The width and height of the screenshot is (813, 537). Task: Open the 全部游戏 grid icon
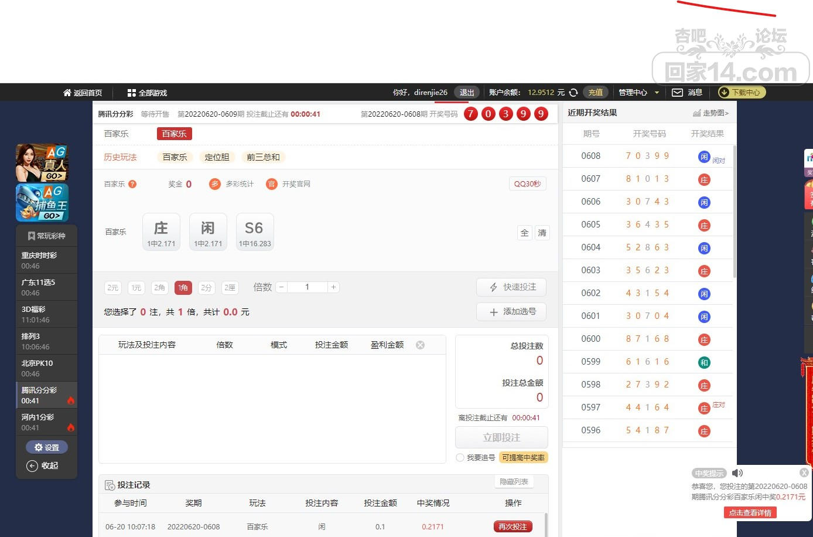click(132, 93)
